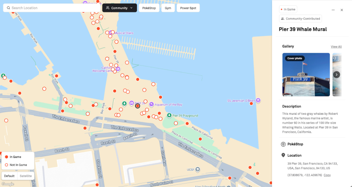The height and width of the screenshot is (187, 352).
Task: Open the Pier 39 cover photo thumbnail
Action: 306,74
